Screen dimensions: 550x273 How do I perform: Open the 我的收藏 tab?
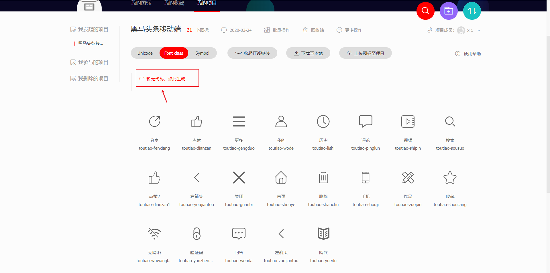pos(174,3)
